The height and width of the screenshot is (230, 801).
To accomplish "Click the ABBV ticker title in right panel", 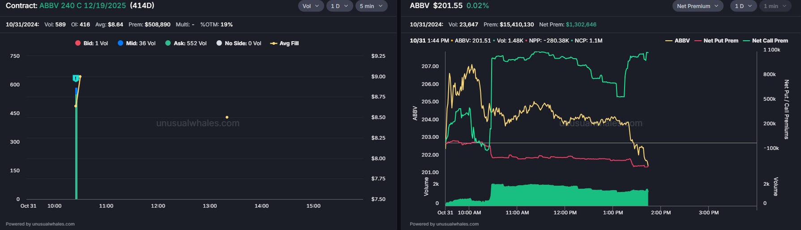I will point(420,6).
